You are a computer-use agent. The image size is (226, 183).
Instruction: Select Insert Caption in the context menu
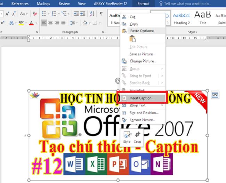click(143, 98)
